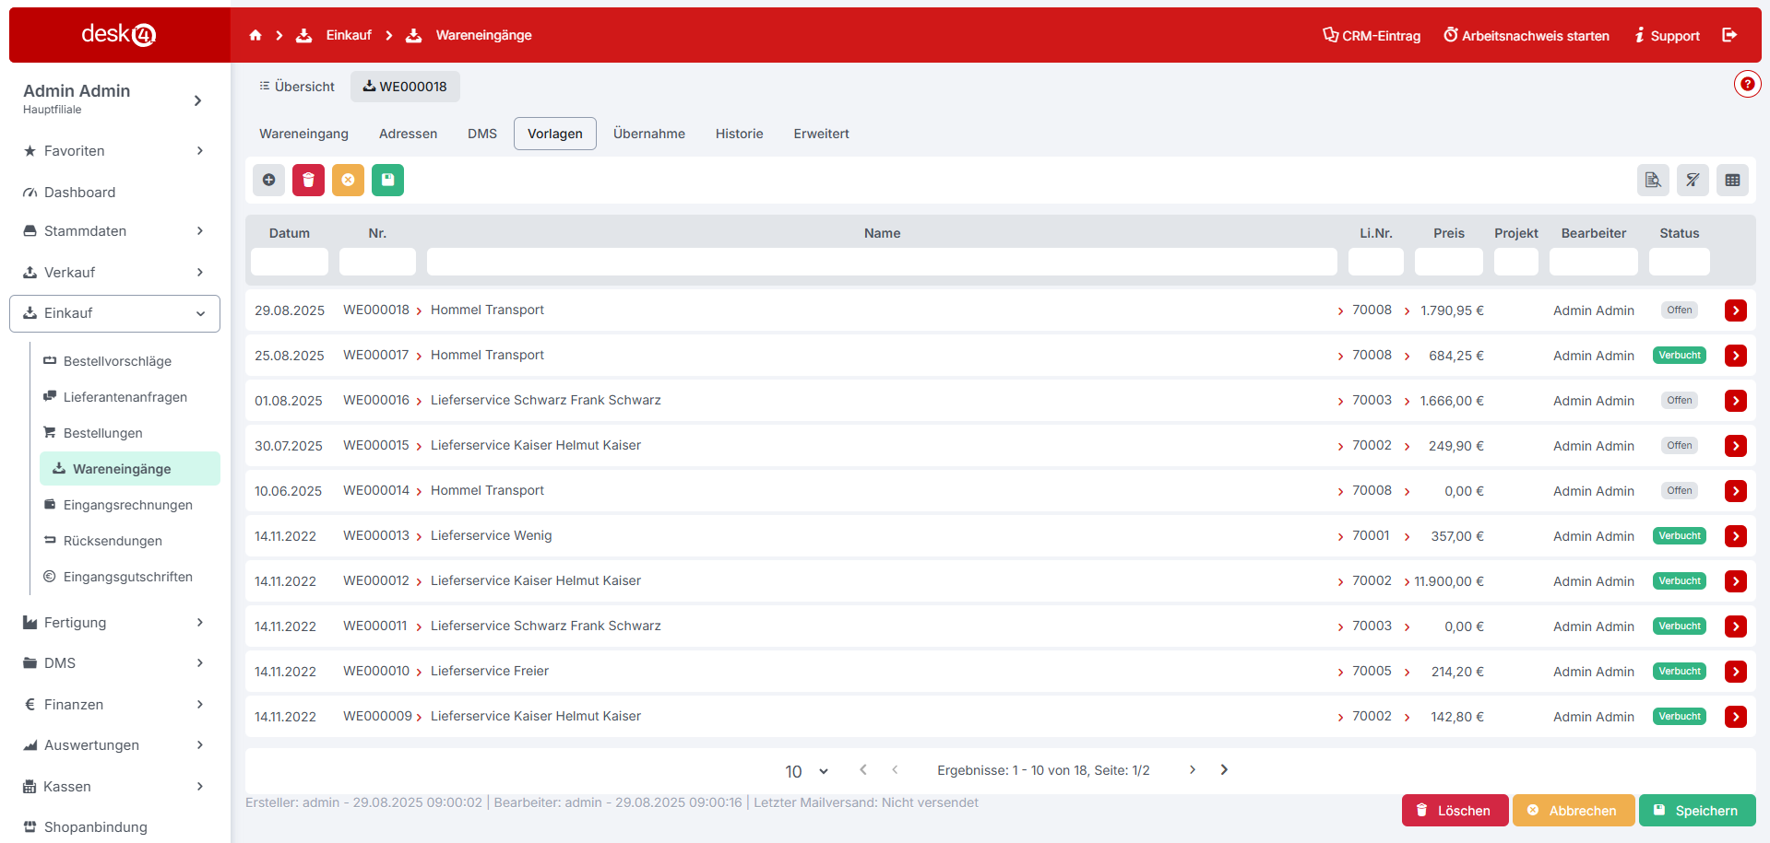1770x843 pixels.
Task: Open row arrow for WE000017
Action: click(1735, 356)
